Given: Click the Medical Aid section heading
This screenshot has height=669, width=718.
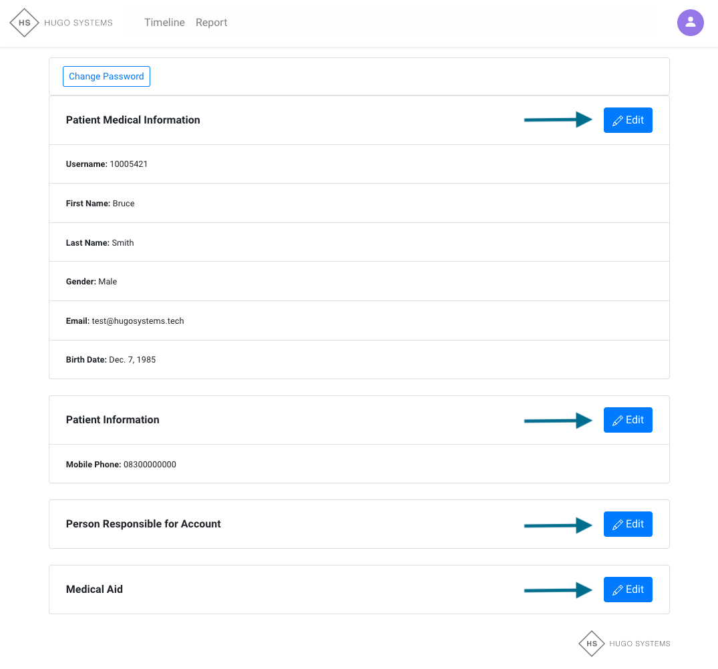Looking at the screenshot, I should [94, 590].
